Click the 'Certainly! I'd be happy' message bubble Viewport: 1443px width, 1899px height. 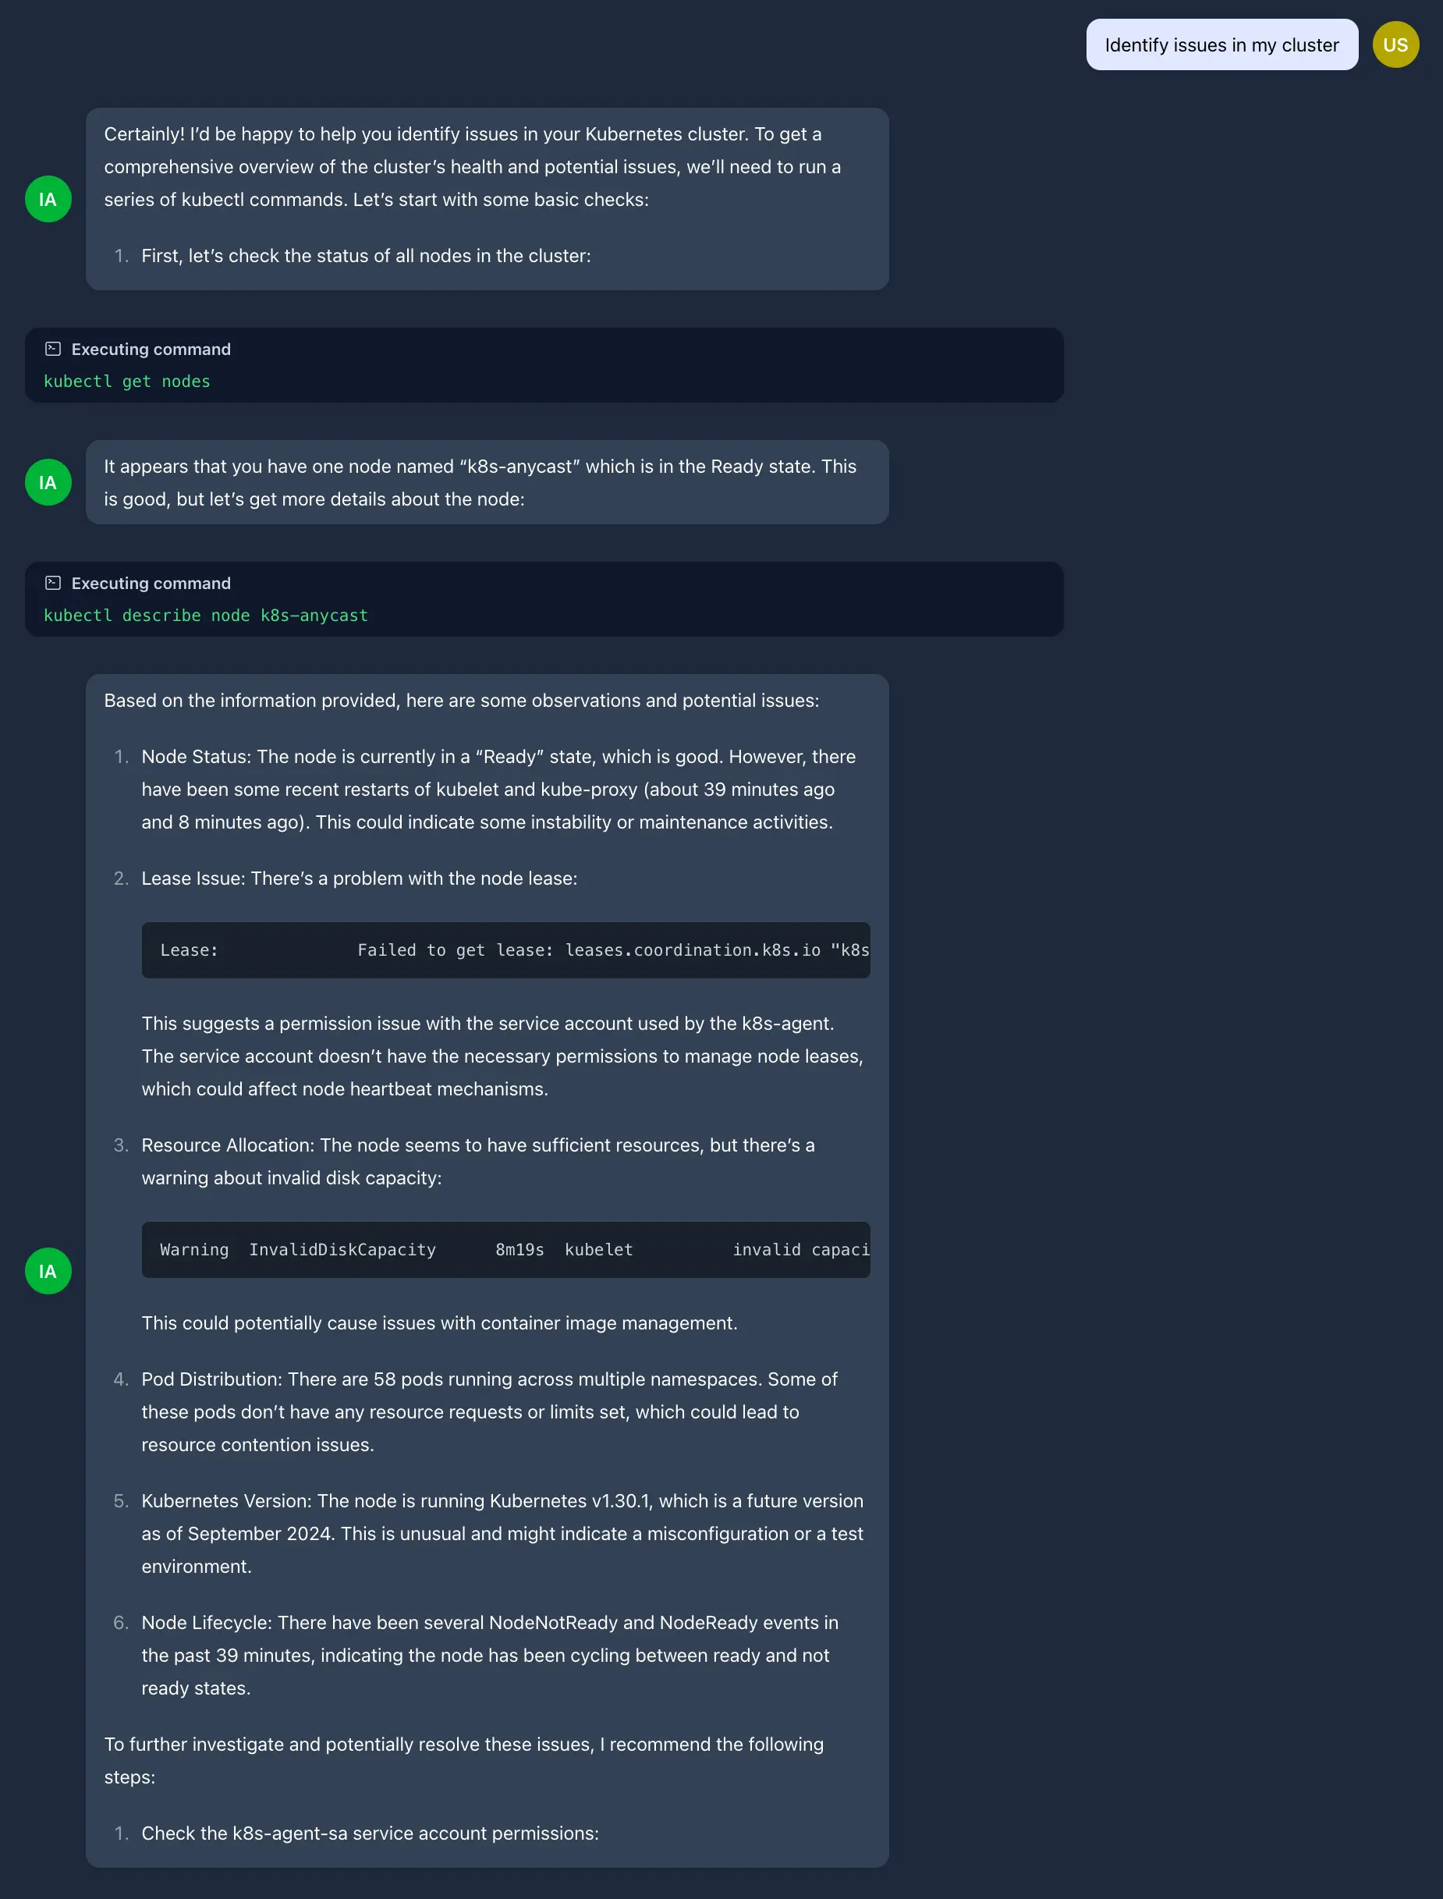pos(487,198)
